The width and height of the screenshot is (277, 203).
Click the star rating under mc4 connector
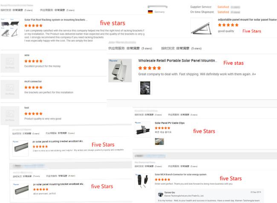pos(33,88)
